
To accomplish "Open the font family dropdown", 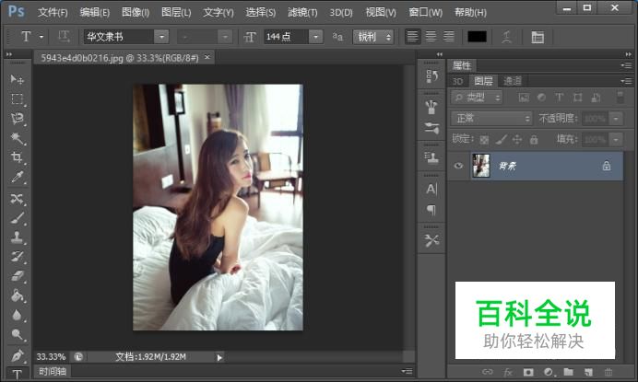I will click(161, 37).
